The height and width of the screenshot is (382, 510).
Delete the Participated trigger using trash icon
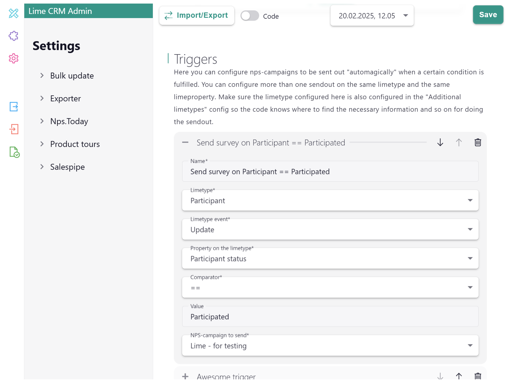coord(478,143)
